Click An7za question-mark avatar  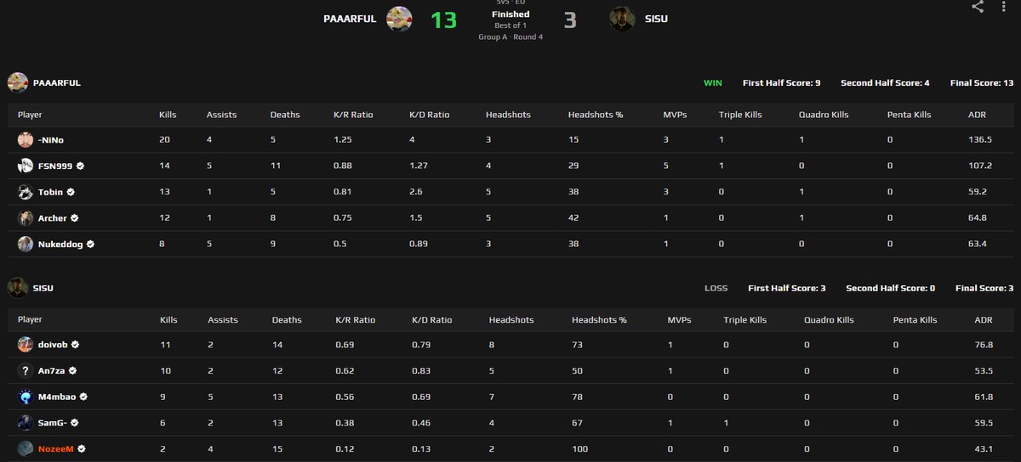click(26, 371)
